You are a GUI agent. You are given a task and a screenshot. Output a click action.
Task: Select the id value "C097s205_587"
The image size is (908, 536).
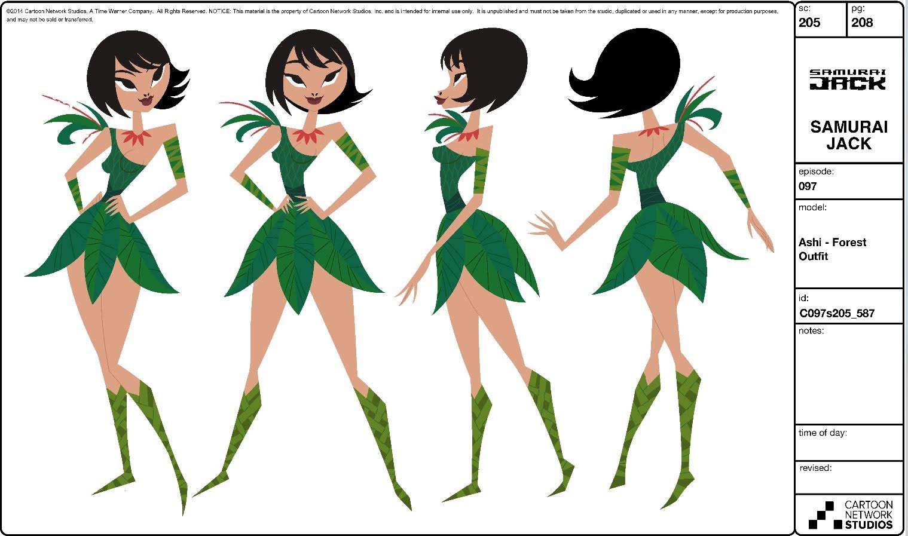[837, 313]
